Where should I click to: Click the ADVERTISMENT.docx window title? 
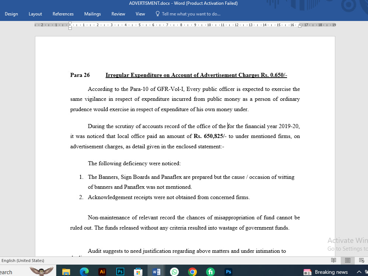[x=183, y=3]
